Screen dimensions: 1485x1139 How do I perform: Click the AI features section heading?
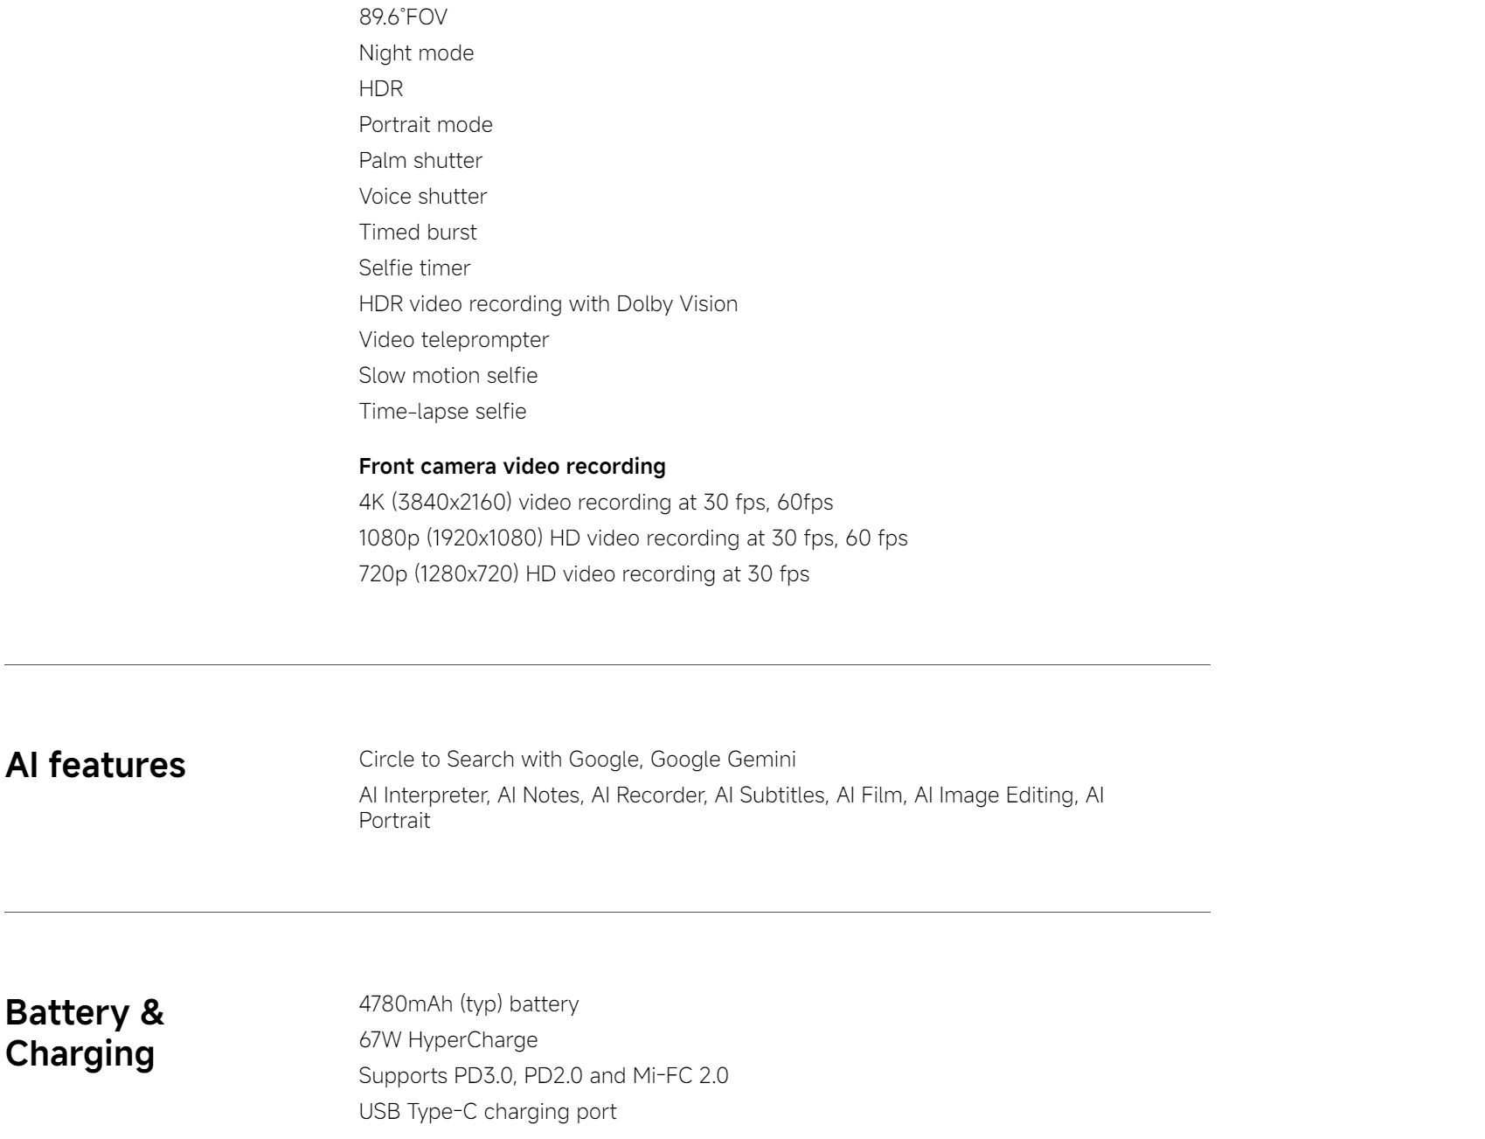(x=95, y=765)
